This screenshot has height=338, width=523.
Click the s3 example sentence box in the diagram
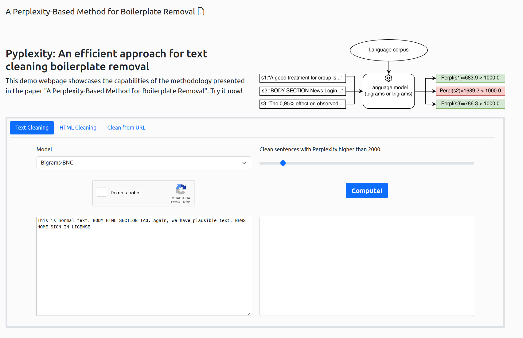coord(302,104)
